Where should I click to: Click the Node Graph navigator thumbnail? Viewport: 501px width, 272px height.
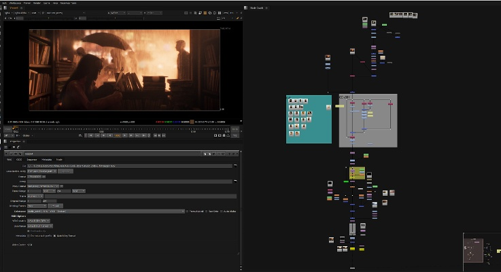tap(481, 252)
